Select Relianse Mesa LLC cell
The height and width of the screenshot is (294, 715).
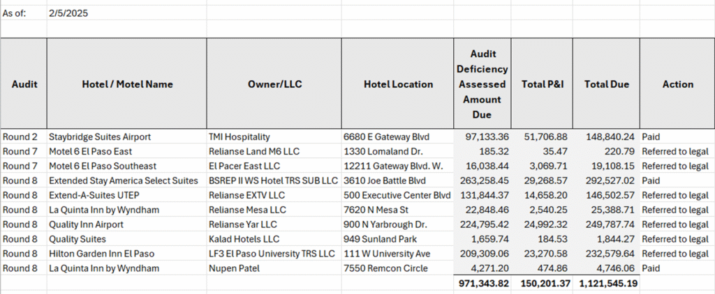[274, 210]
